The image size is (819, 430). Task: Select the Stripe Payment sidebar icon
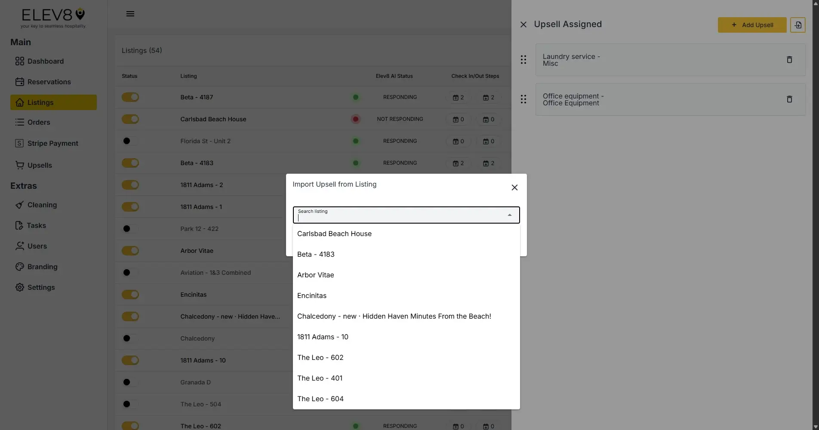coord(20,143)
